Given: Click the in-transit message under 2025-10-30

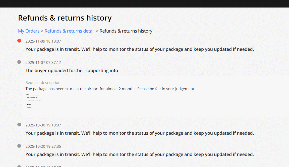Looking at the screenshot, I should 140,133.
